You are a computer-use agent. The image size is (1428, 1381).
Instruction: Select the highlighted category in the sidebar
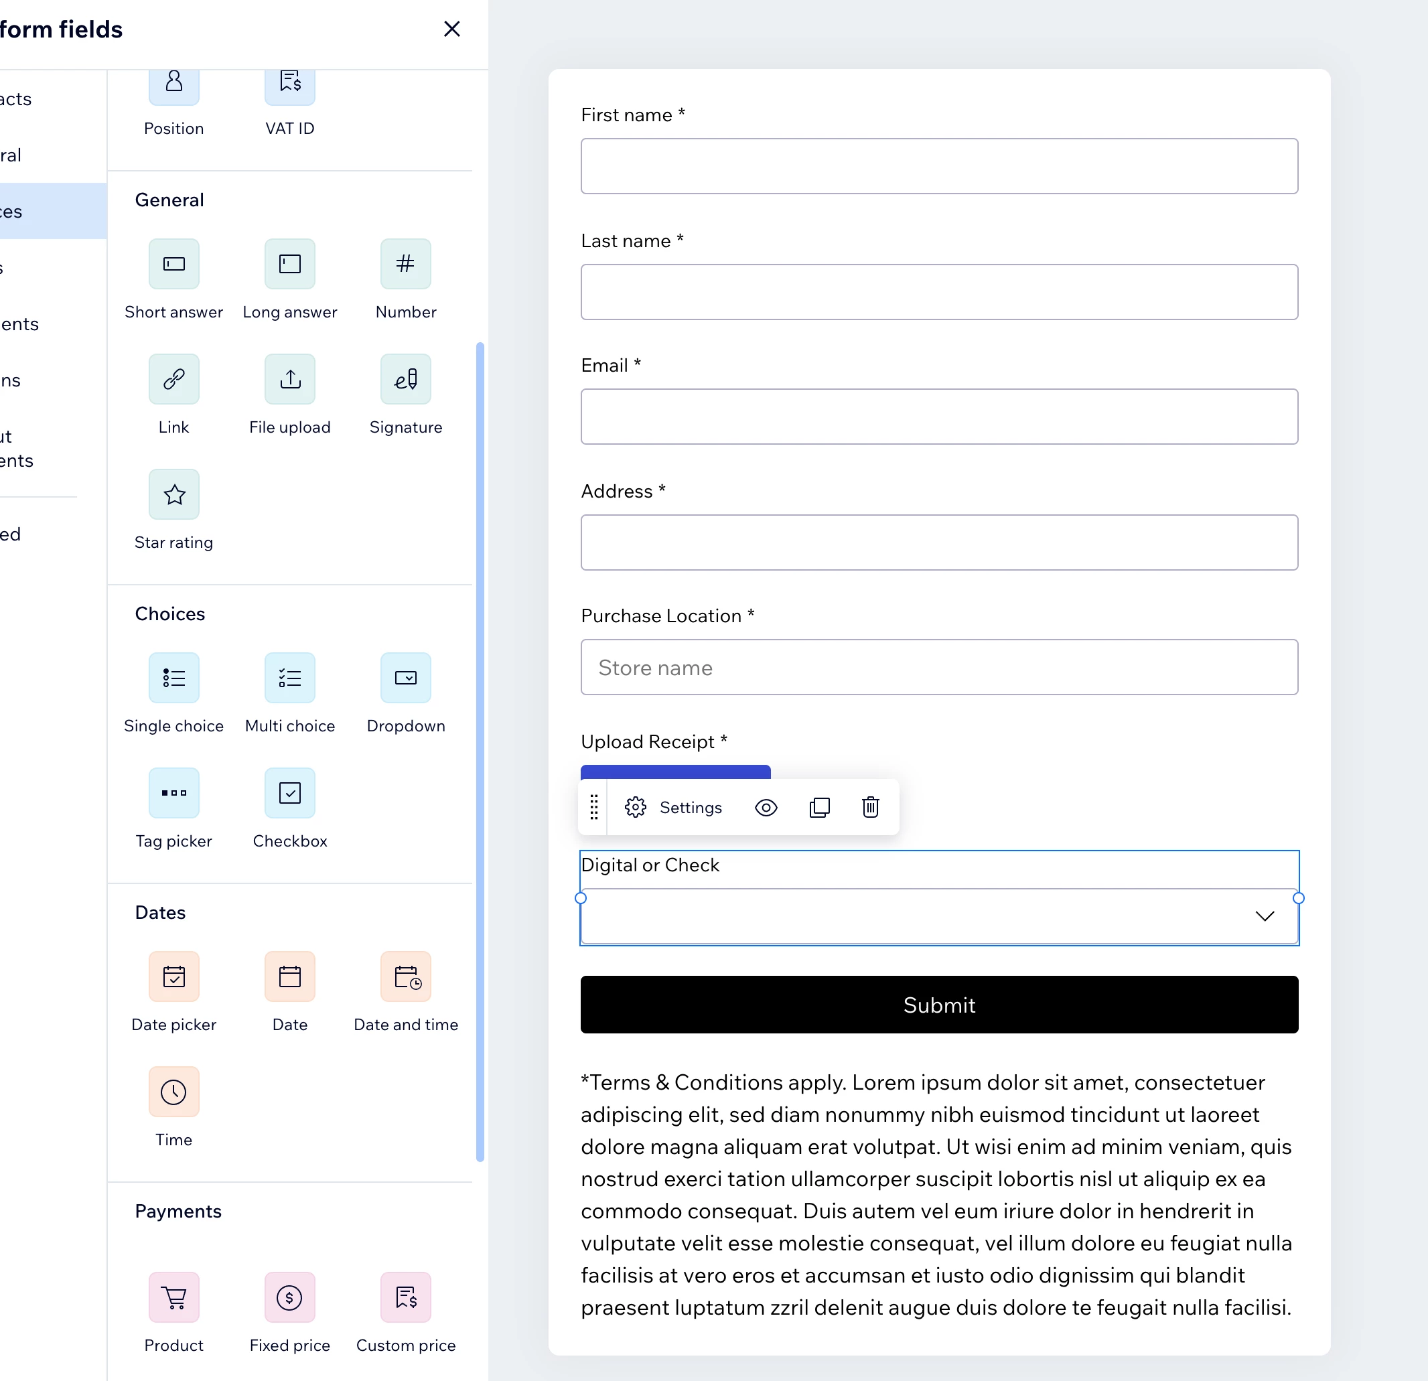pyautogui.click(x=53, y=211)
